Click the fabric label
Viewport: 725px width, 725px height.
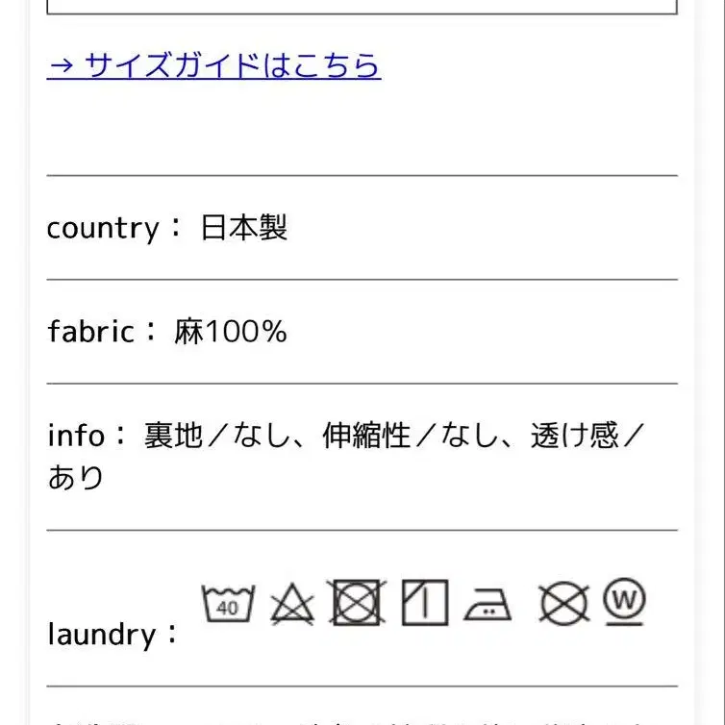point(91,332)
